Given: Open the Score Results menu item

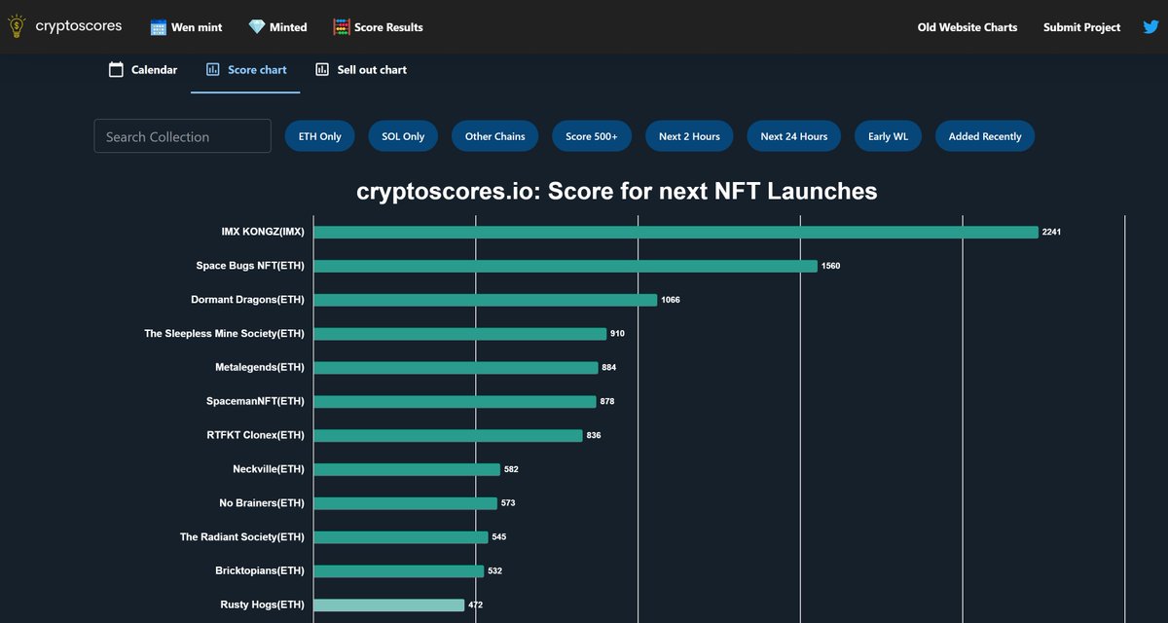Looking at the screenshot, I should 379,27.
